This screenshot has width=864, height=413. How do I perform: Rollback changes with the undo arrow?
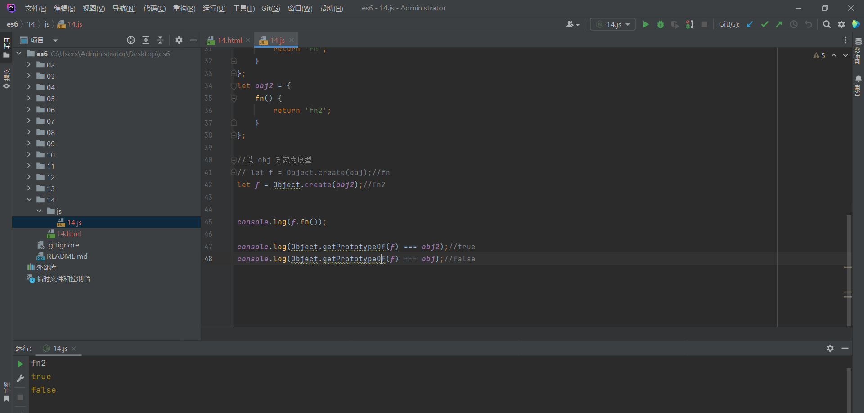pyautogui.click(x=809, y=24)
